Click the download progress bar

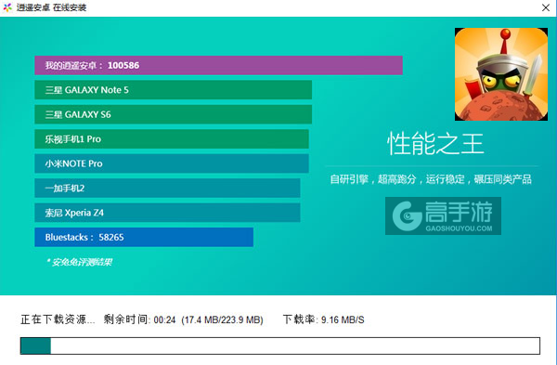coord(280,345)
